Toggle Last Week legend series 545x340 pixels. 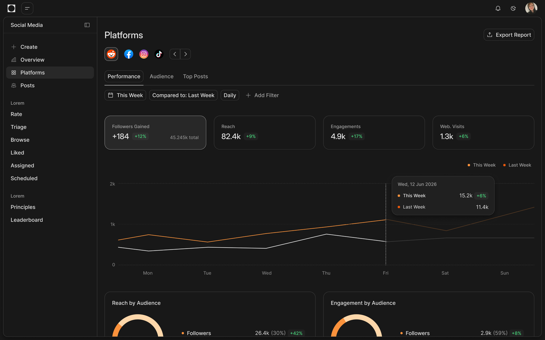pos(517,165)
